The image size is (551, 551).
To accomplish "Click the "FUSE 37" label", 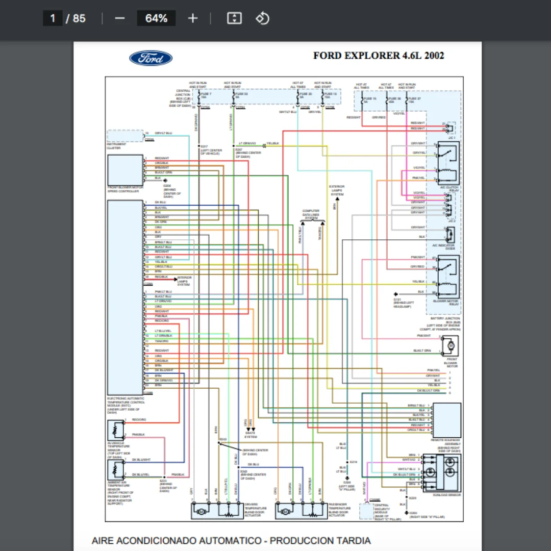I will (x=414, y=100).
